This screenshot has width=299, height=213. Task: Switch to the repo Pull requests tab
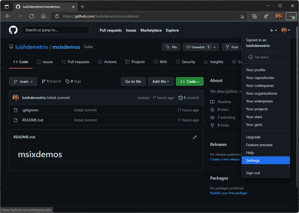point(75,62)
